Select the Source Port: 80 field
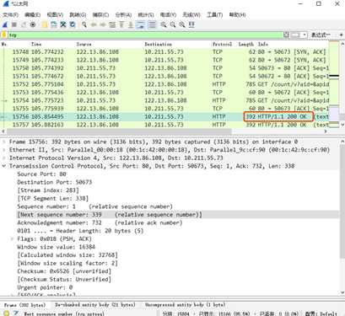Image resolution: width=345 pixels, height=316 pixels. [x=41, y=174]
